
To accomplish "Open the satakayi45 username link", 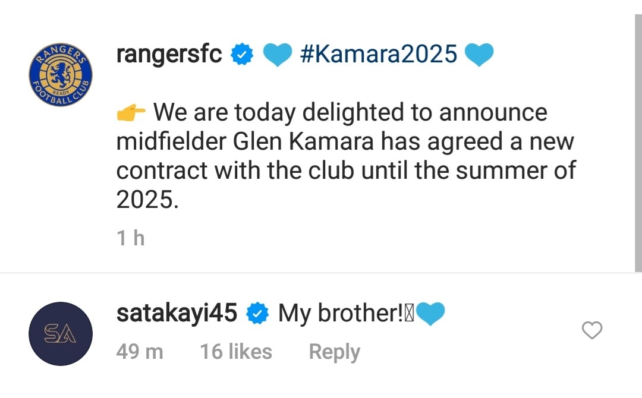I will tap(177, 313).
